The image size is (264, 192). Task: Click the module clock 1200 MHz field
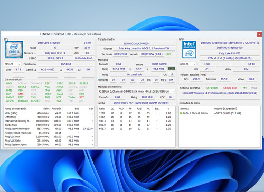147,97
